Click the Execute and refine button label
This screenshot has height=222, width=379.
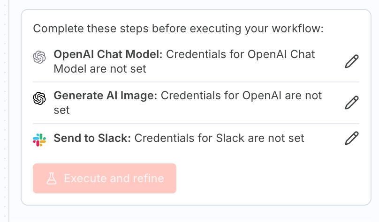[x=114, y=178]
